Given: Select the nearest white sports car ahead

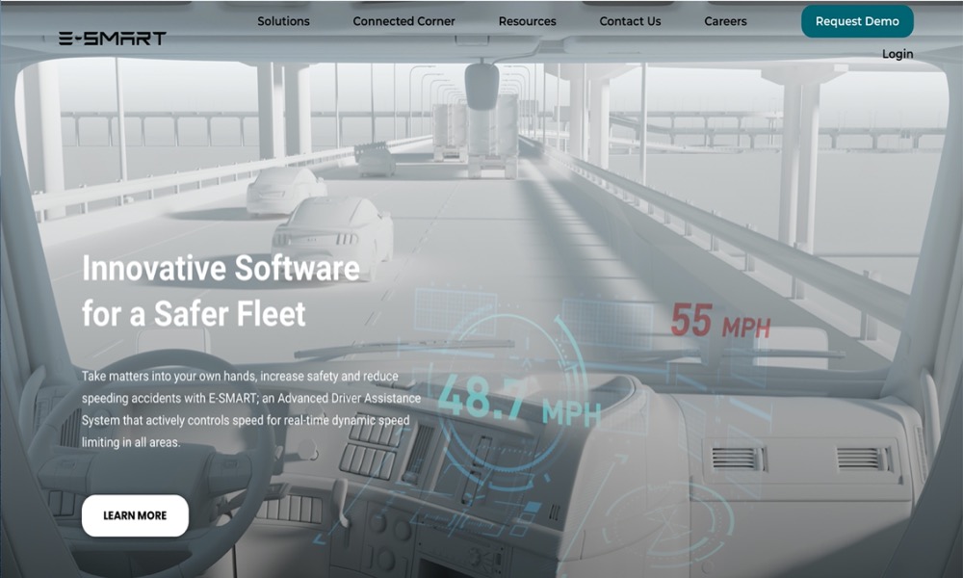Looking at the screenshot, I should 333,233.
